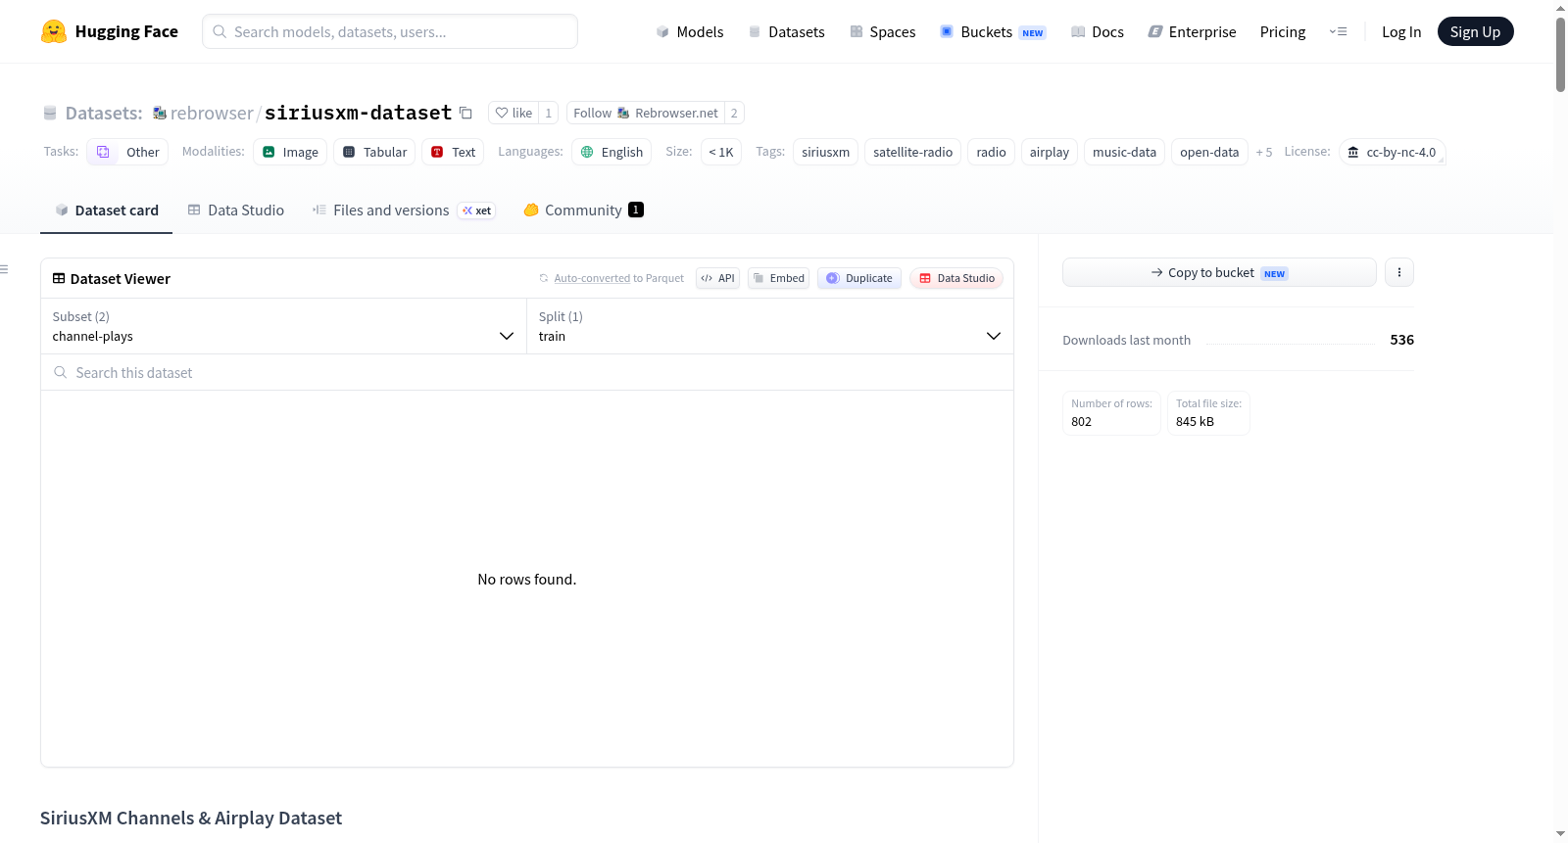Click Log In
Image resolution: width=1568 pixels, height=843 pixels.
[x=1401, y=31]
